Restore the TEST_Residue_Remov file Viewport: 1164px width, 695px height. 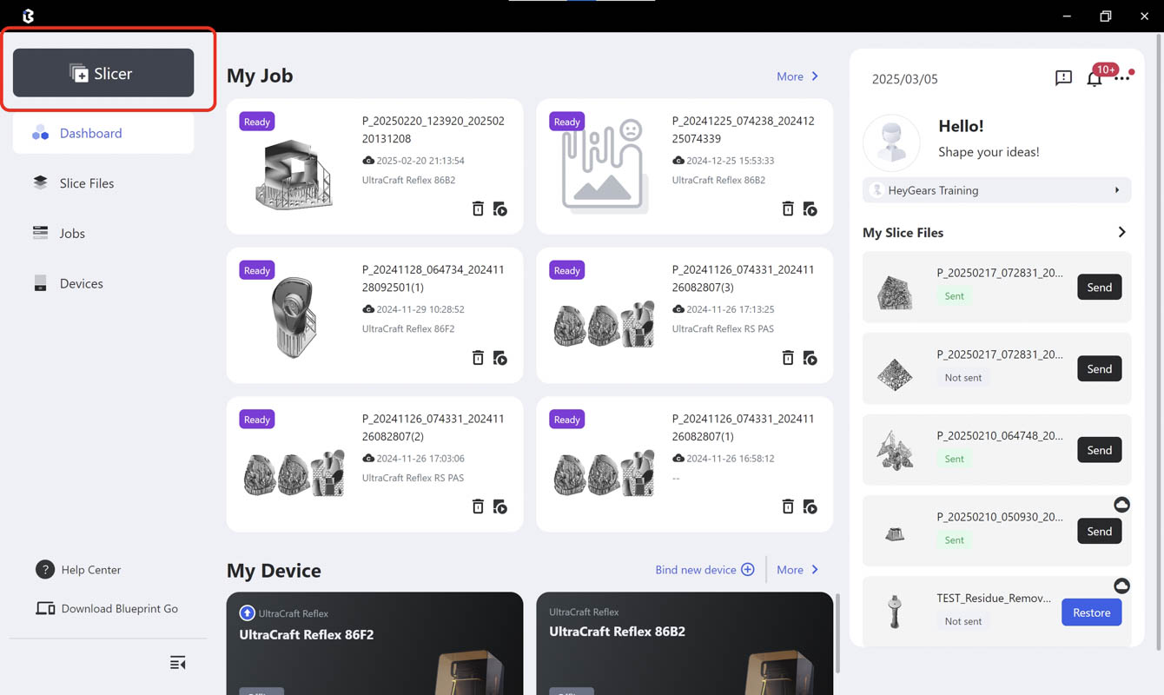[1091, 612]
